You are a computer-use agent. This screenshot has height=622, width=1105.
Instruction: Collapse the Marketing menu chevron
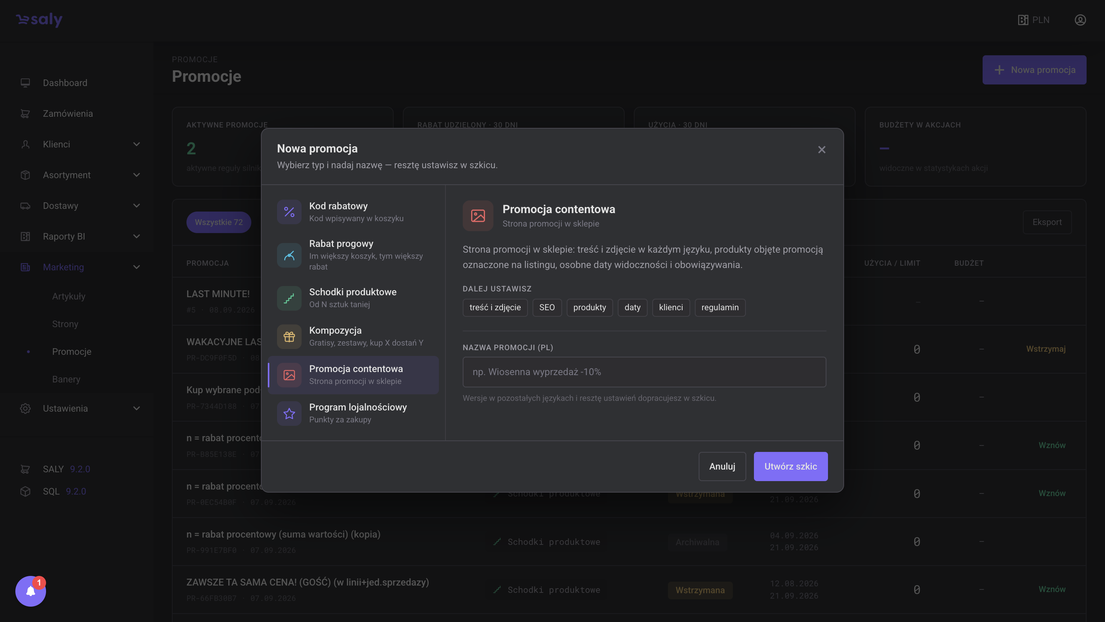click(137, 268)
